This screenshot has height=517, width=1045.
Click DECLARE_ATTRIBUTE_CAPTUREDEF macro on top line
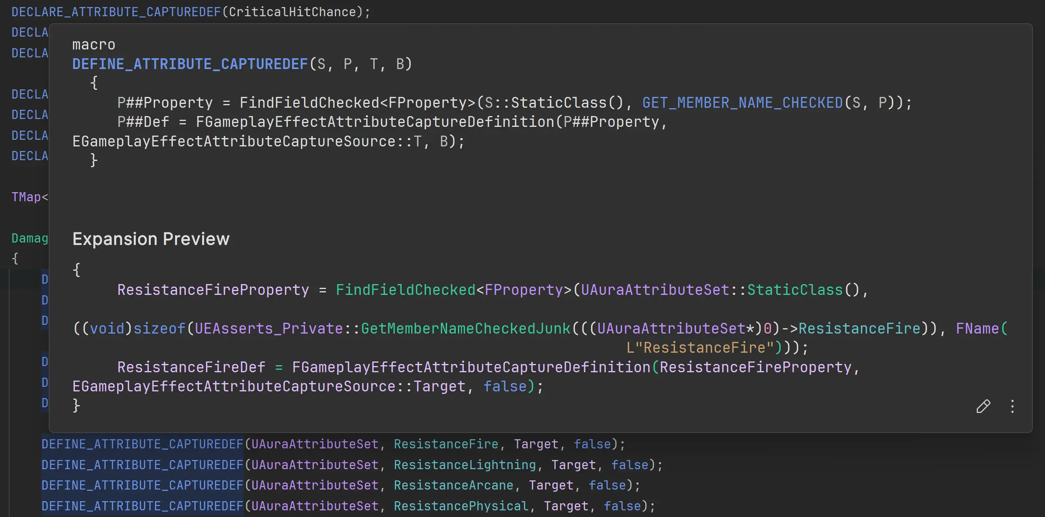pos(116,12)
